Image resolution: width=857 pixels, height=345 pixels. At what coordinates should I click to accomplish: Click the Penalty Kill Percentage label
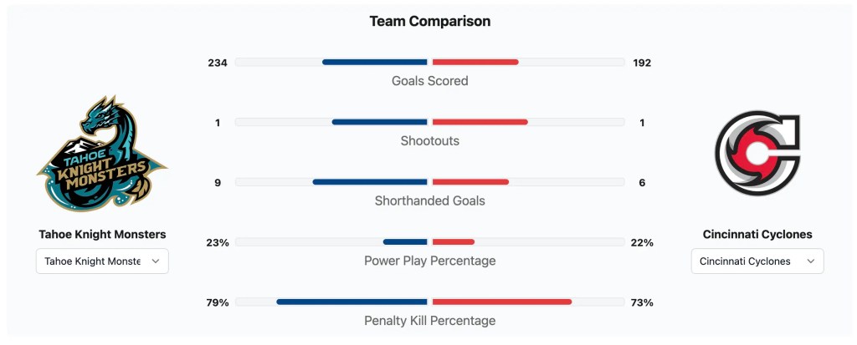pos(430,321)
